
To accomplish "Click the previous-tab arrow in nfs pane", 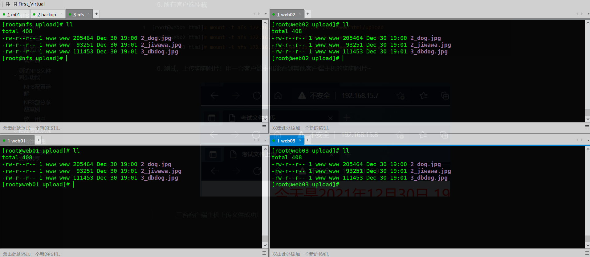I will [254, 14].
